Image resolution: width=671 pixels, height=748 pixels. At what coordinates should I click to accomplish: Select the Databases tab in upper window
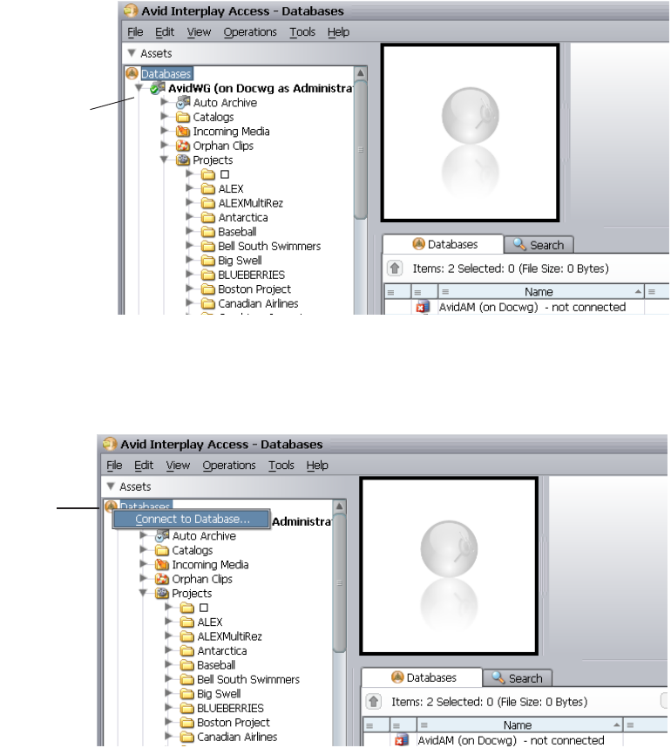(x=444, y=244)
